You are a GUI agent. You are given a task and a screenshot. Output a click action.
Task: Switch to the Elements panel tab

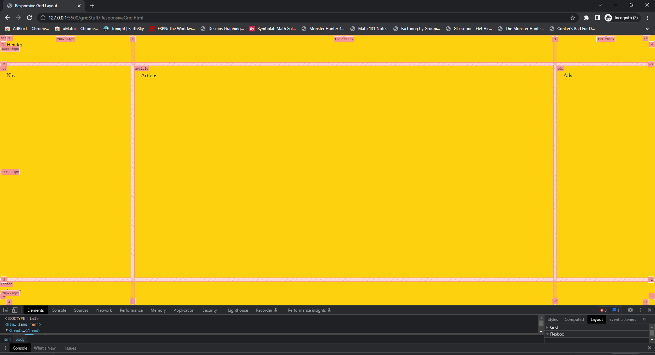coord(35,310)
